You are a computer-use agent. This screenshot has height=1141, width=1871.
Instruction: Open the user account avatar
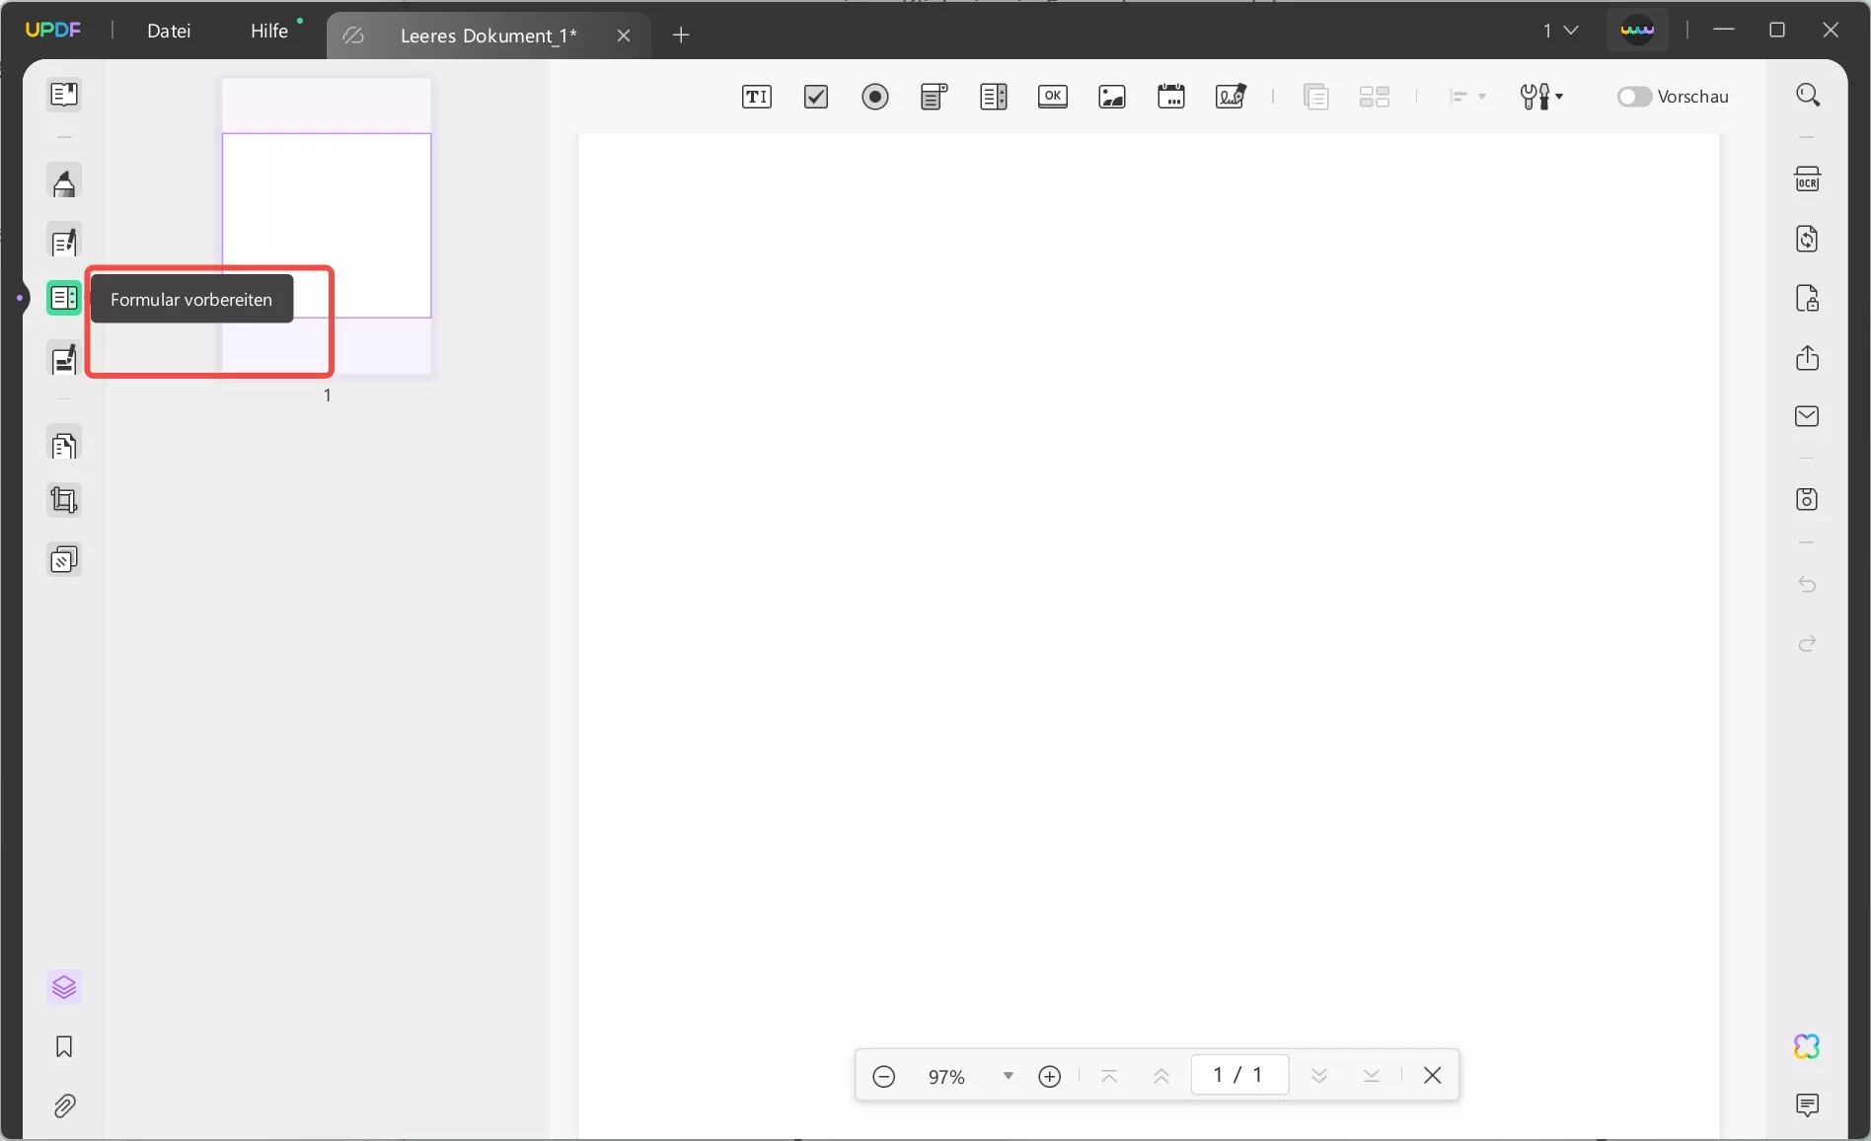pyautogui.click(x=1637, y=31)
